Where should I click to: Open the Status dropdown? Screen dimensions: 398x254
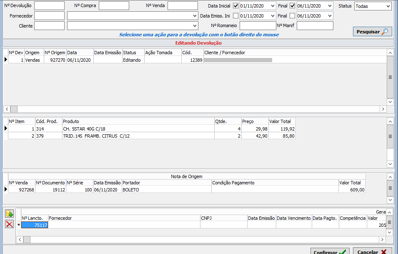388,6
